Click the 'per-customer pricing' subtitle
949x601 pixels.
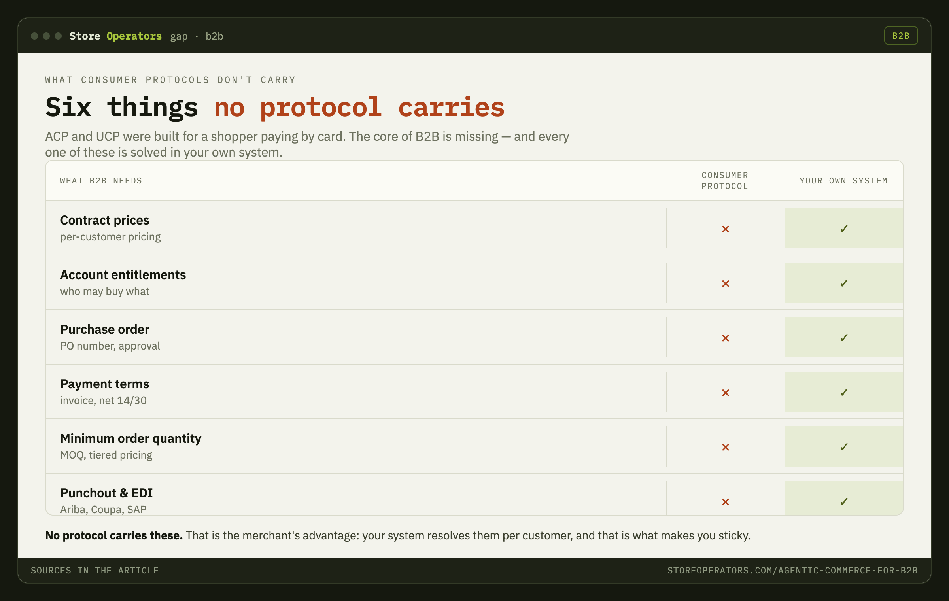[x=110, y=237]
